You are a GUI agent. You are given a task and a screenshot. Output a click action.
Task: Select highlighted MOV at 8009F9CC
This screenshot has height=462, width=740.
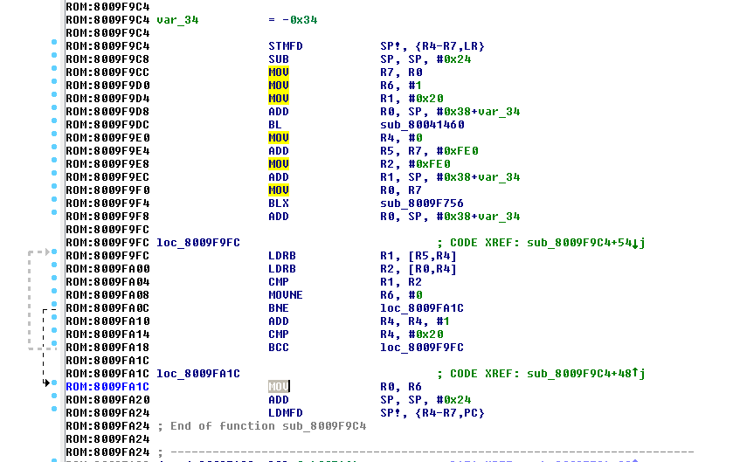pyautogui.click(x=279, y=72)
